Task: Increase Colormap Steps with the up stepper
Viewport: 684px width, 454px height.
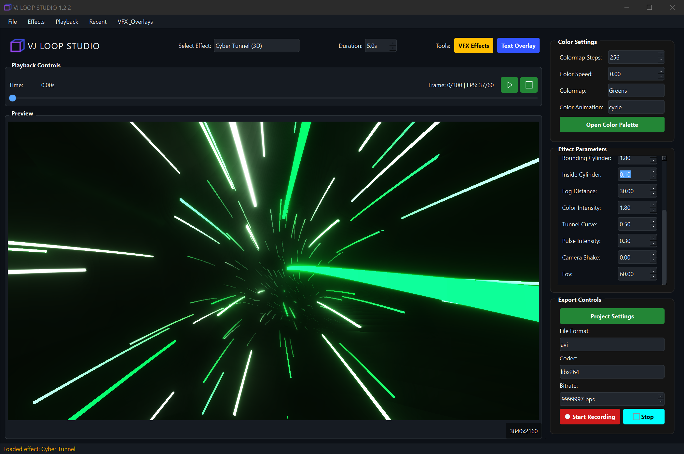Action: pyautogui.click(x=661, y=55)
